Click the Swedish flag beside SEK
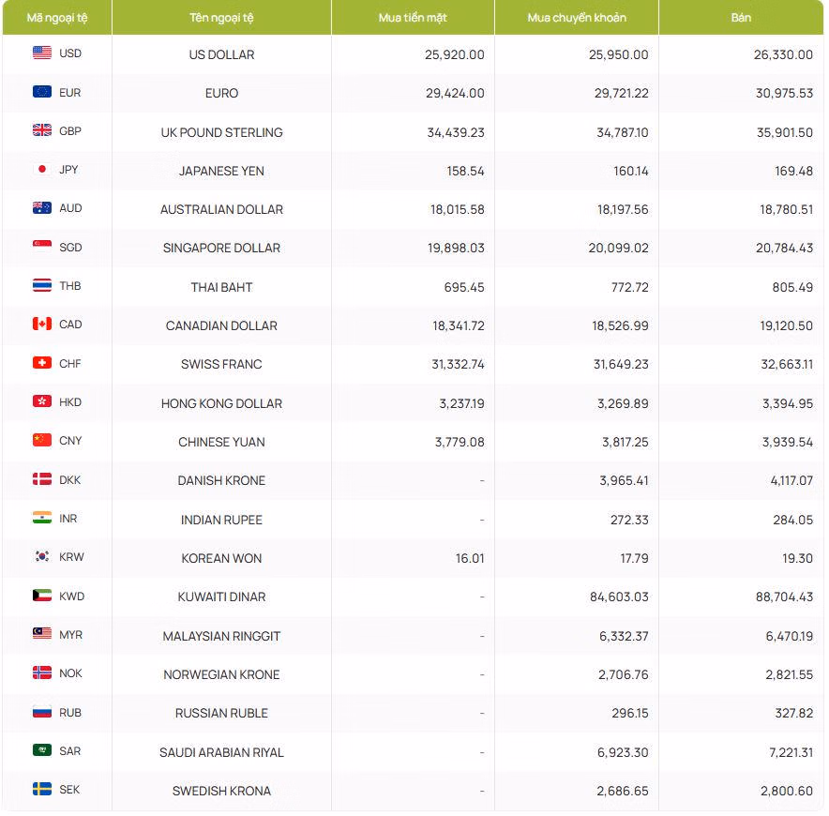 pos(42,789)
